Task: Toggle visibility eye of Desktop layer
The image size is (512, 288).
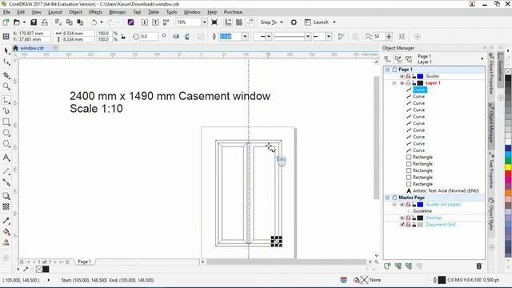Action: [402, 218]
